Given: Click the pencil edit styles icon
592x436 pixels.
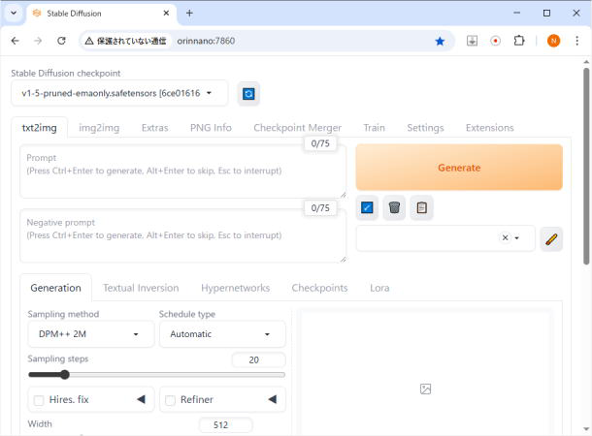Looking at the screenshot, I should click(550, 238).
